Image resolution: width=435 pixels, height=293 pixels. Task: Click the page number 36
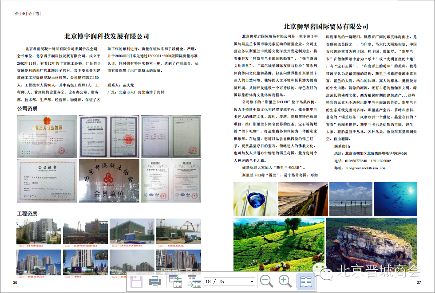[15, 282]
